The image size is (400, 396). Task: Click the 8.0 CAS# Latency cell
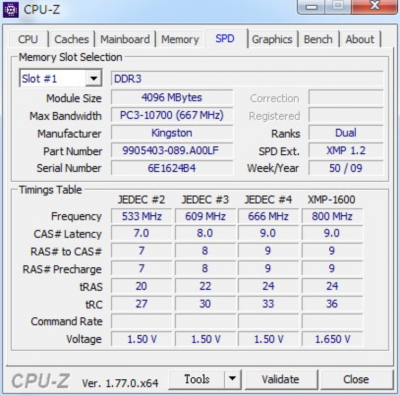(205, 233)
